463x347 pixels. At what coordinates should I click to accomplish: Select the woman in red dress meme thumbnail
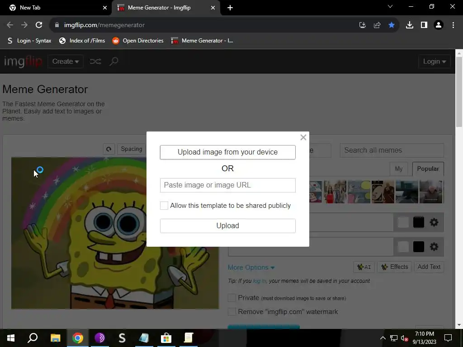tap(335, 192)
